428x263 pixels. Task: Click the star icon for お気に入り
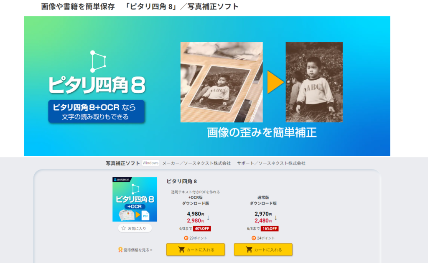(124, 228)
